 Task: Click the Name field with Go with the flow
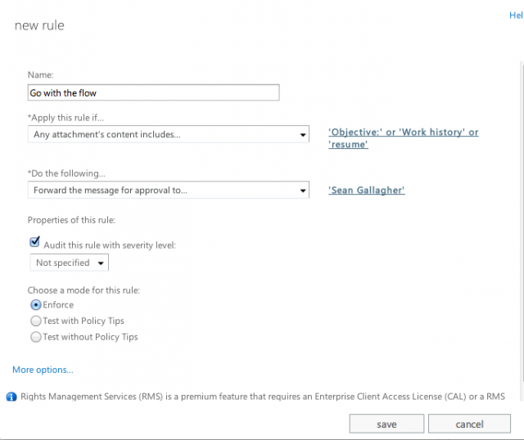point(153,92)
